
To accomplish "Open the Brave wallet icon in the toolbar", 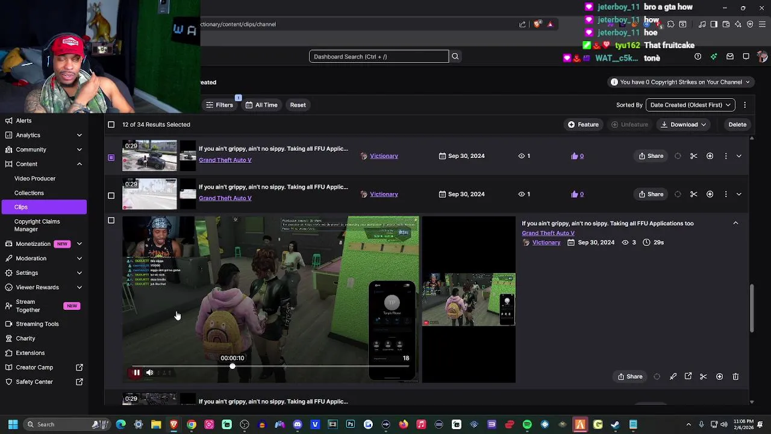I will 726,24.
